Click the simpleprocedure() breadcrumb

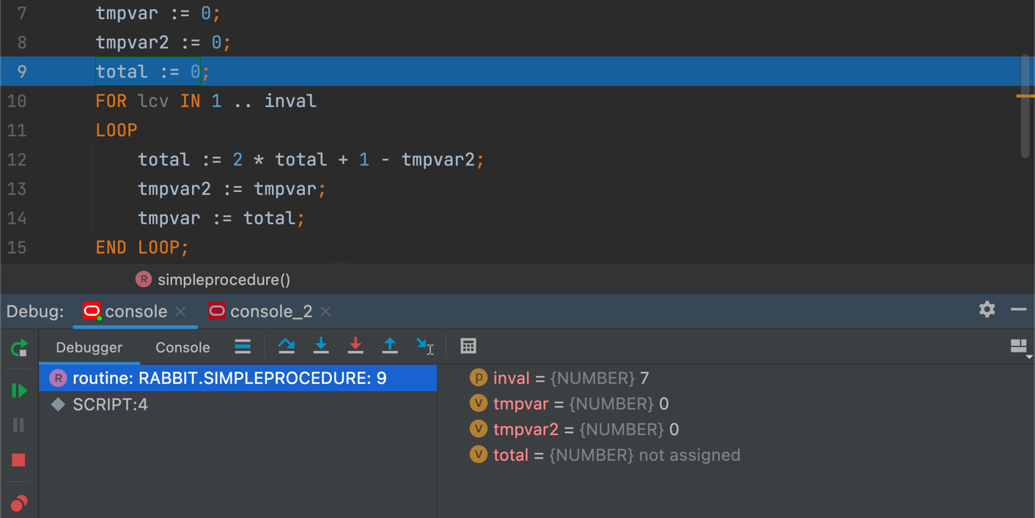click(213, 279)
